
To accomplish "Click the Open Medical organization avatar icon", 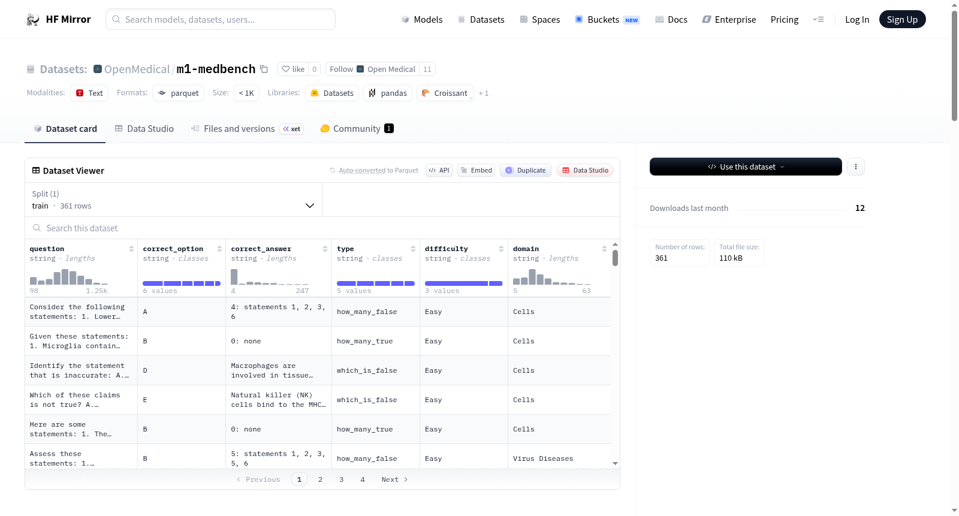I will pyautogui.click(x=360, y=69).
